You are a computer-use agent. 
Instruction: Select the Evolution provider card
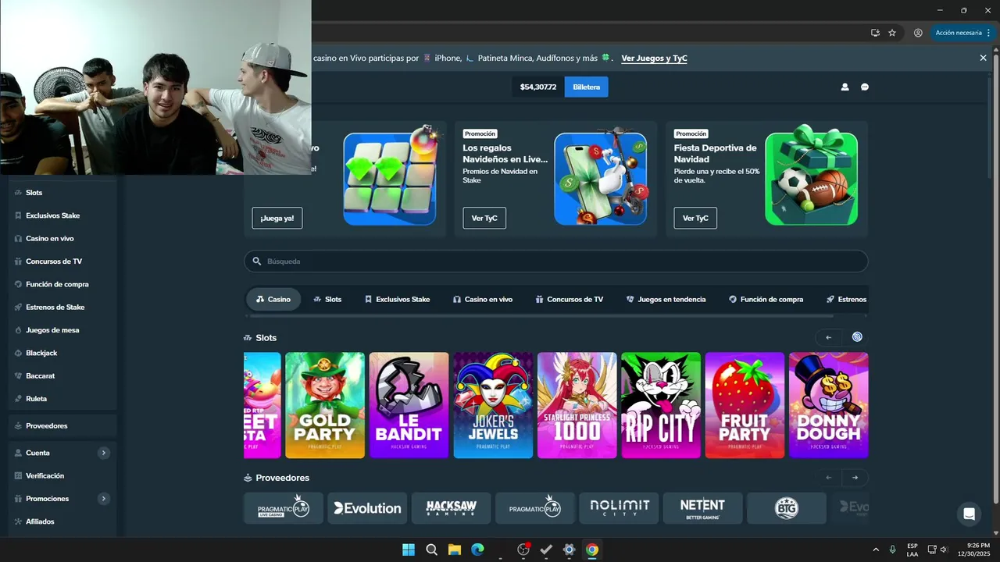367,508
